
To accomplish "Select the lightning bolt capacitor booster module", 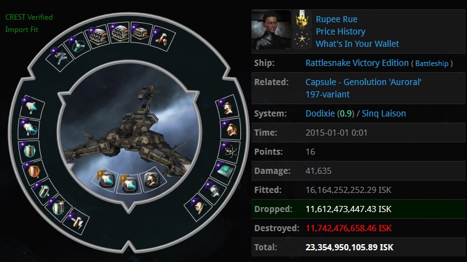I will coord(76,222).
